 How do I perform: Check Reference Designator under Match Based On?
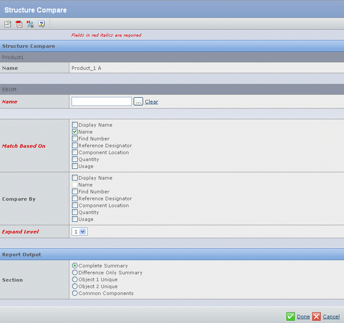(x=75, y=146)
